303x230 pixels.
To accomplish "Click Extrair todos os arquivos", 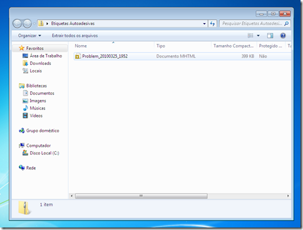I will coord(74,36).
